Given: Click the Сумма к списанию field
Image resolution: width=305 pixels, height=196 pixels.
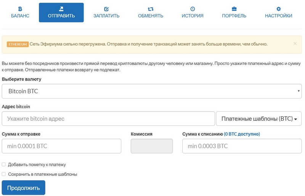Looking at the screenshot, I should click(242, 146).
